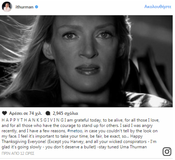Click the blue verified badge
The image size is (175, 160).
37,7
